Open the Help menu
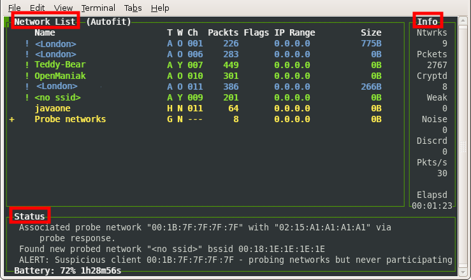Viewport: 471px width, 280px height. 160,8
